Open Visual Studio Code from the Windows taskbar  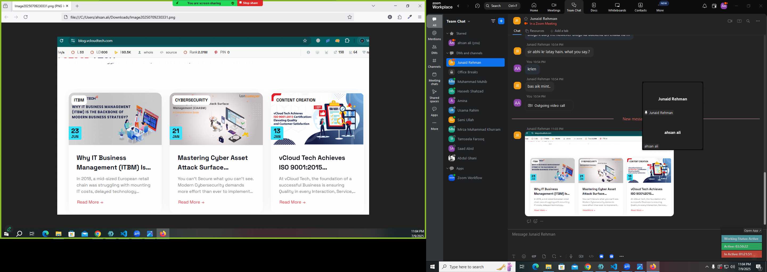[614, 267]
